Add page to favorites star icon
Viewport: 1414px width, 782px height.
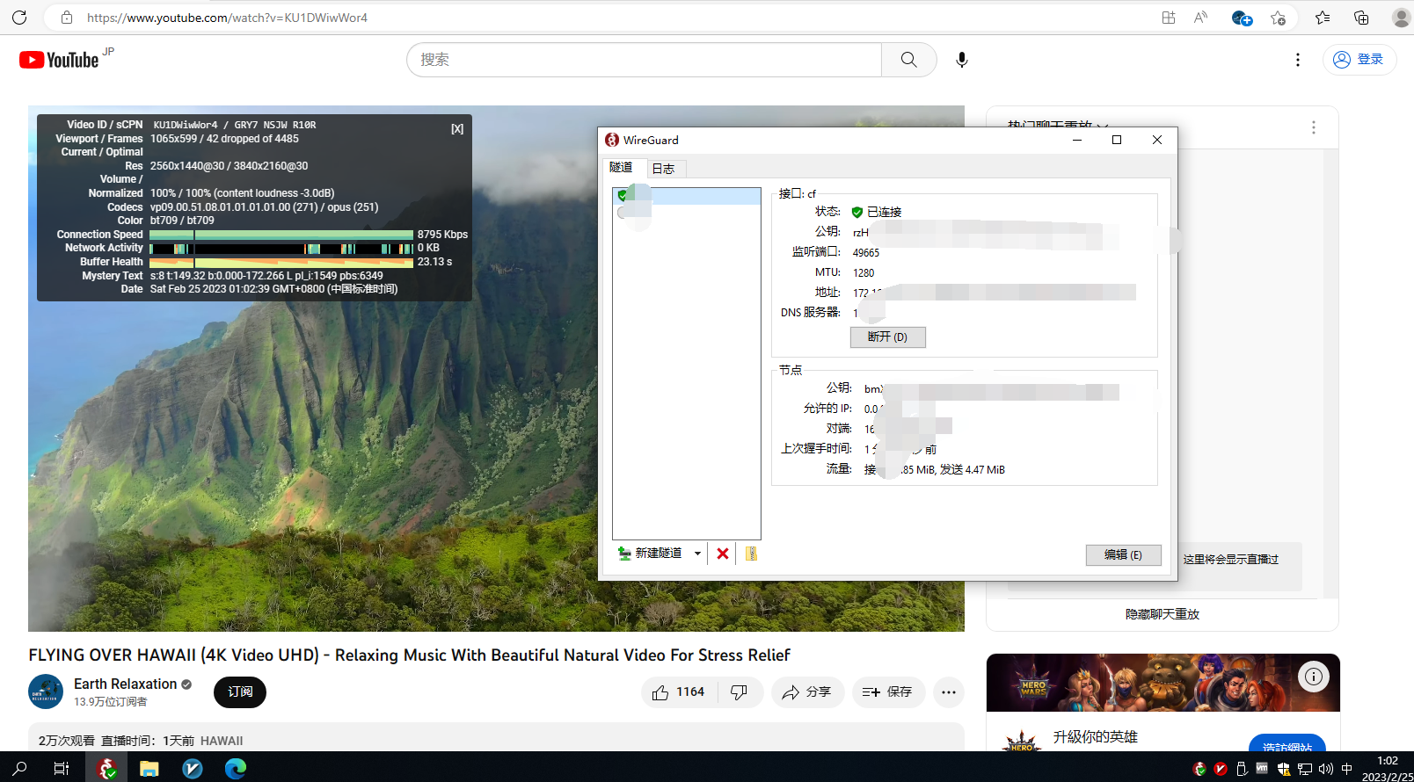tap(1278, 18)
